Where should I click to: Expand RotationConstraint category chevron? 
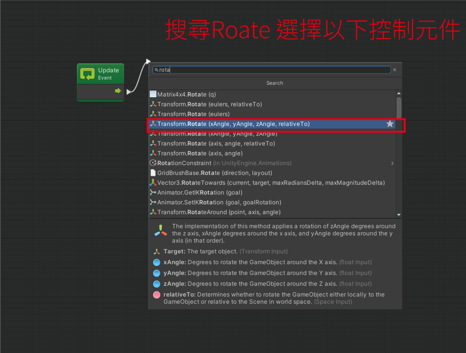click(x=392, y=163)
